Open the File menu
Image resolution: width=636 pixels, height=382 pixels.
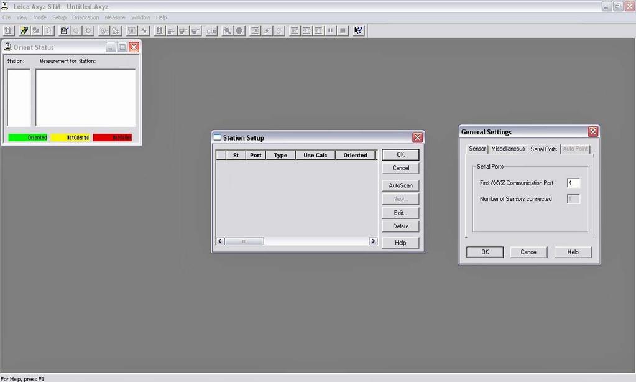point(6,17)
